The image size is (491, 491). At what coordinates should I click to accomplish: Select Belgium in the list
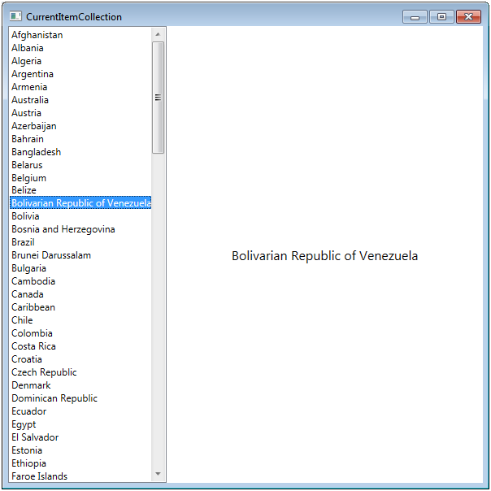click(x=80, y=178)
